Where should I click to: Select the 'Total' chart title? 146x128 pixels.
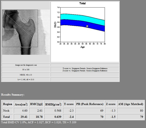point(82,4)
